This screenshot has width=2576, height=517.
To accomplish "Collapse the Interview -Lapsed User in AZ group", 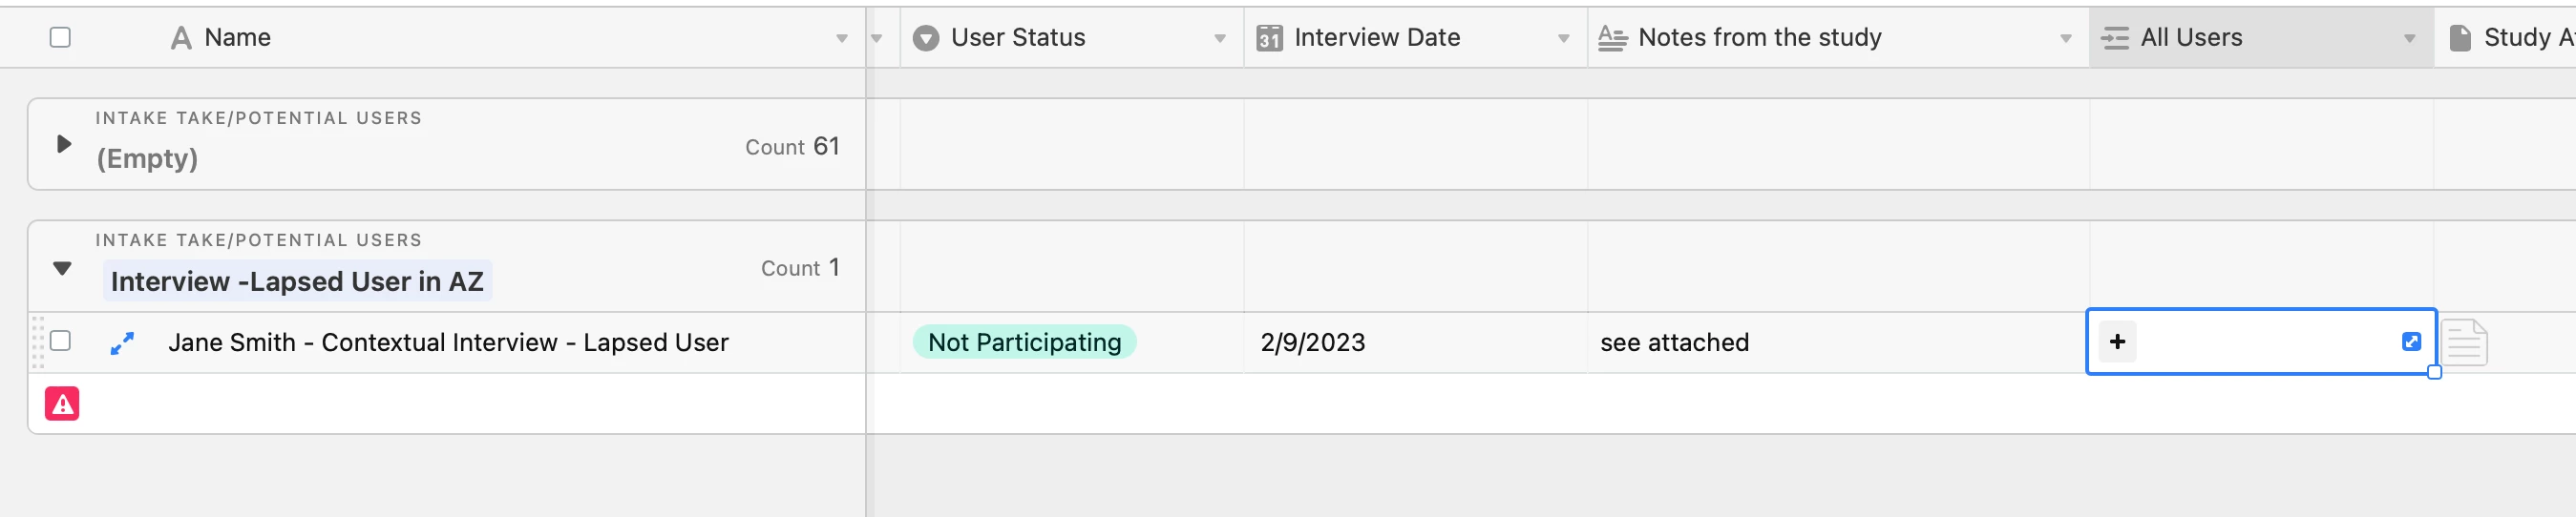I will coord(62,268).
